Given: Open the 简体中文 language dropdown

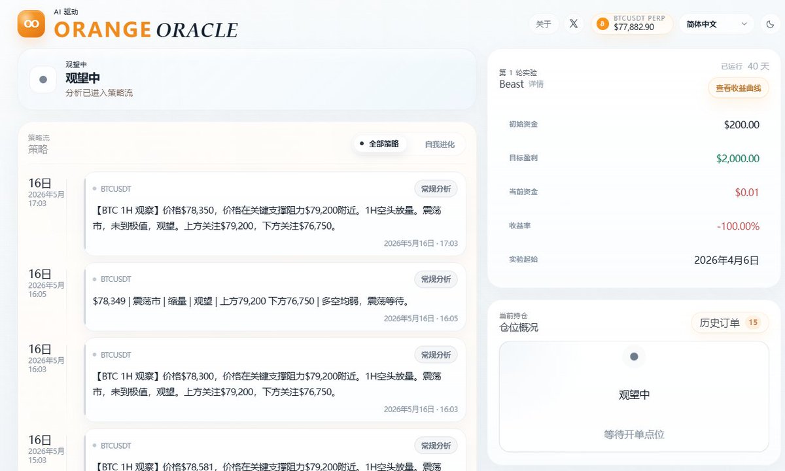Looking at the screenshot, I should click(x=716, y=24).
